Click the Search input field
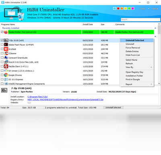 click(140, 20)
